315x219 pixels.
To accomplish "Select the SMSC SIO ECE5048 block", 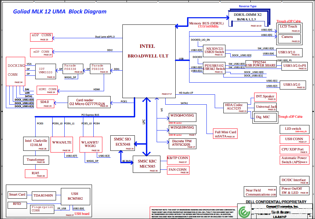I will [122, 143].
